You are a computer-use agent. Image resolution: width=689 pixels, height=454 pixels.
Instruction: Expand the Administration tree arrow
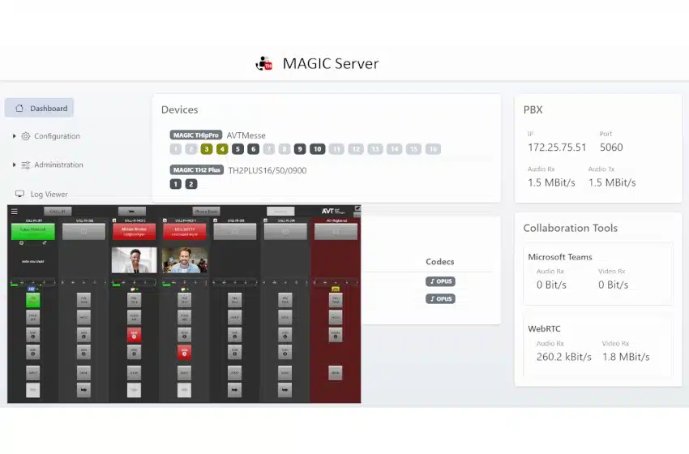[x=15, y=165]
